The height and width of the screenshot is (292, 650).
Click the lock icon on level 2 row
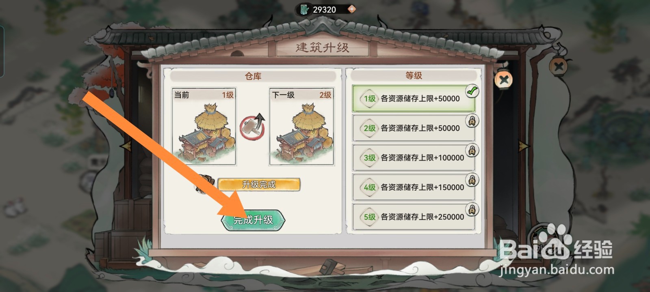(472, 121)
